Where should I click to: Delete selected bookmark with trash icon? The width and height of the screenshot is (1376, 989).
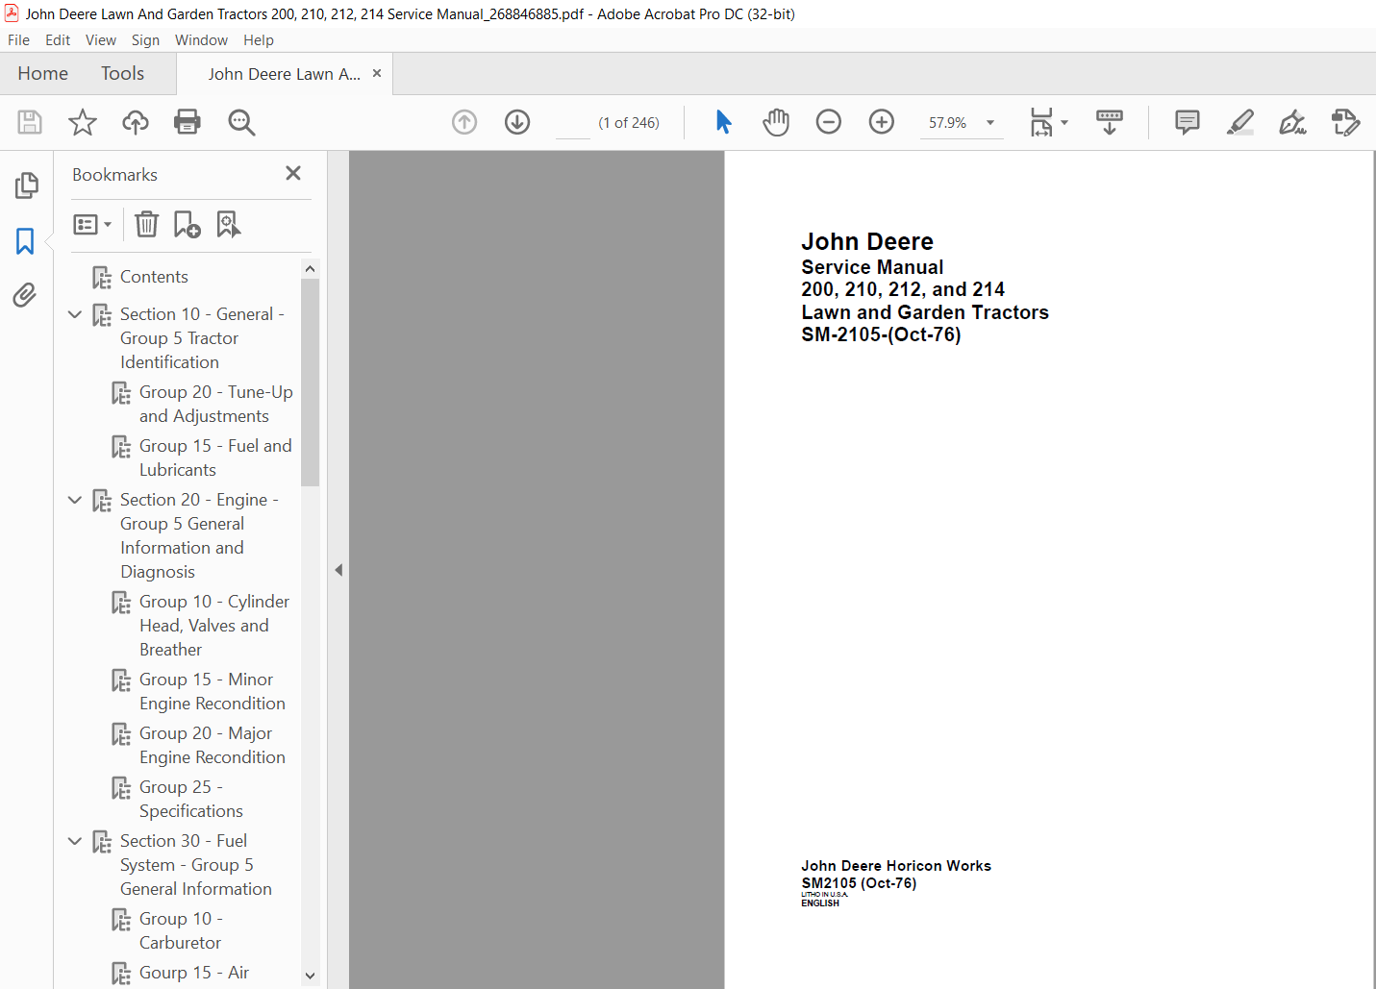(146, 224)
